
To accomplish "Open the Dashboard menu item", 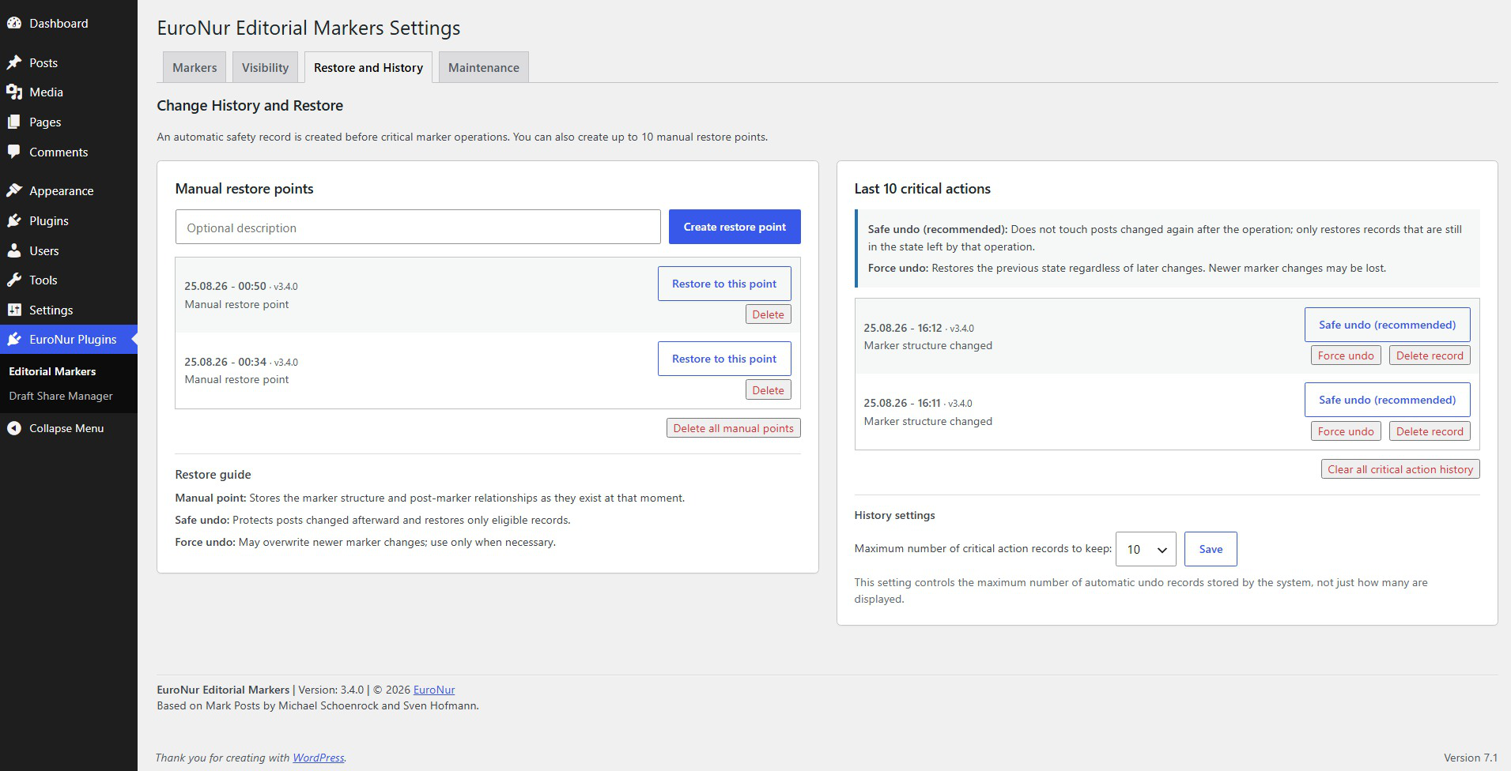I will click(x=69, y=24).
